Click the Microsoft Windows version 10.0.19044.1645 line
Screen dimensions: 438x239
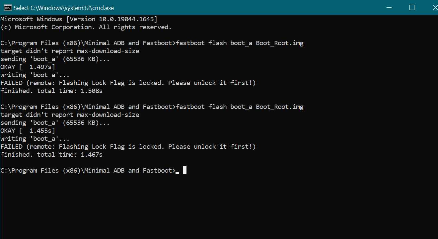[79, 19]
